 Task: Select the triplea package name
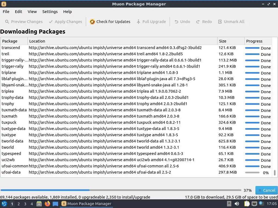[x=8, y=91]
